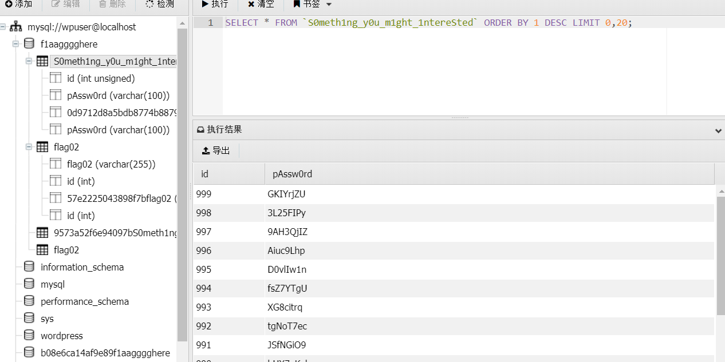This screenshot has width=725, height=362.
Task: Click the S0meth1ng_y0u_m1ght_1ntereSted table icon
Action: tap(42, 61)
